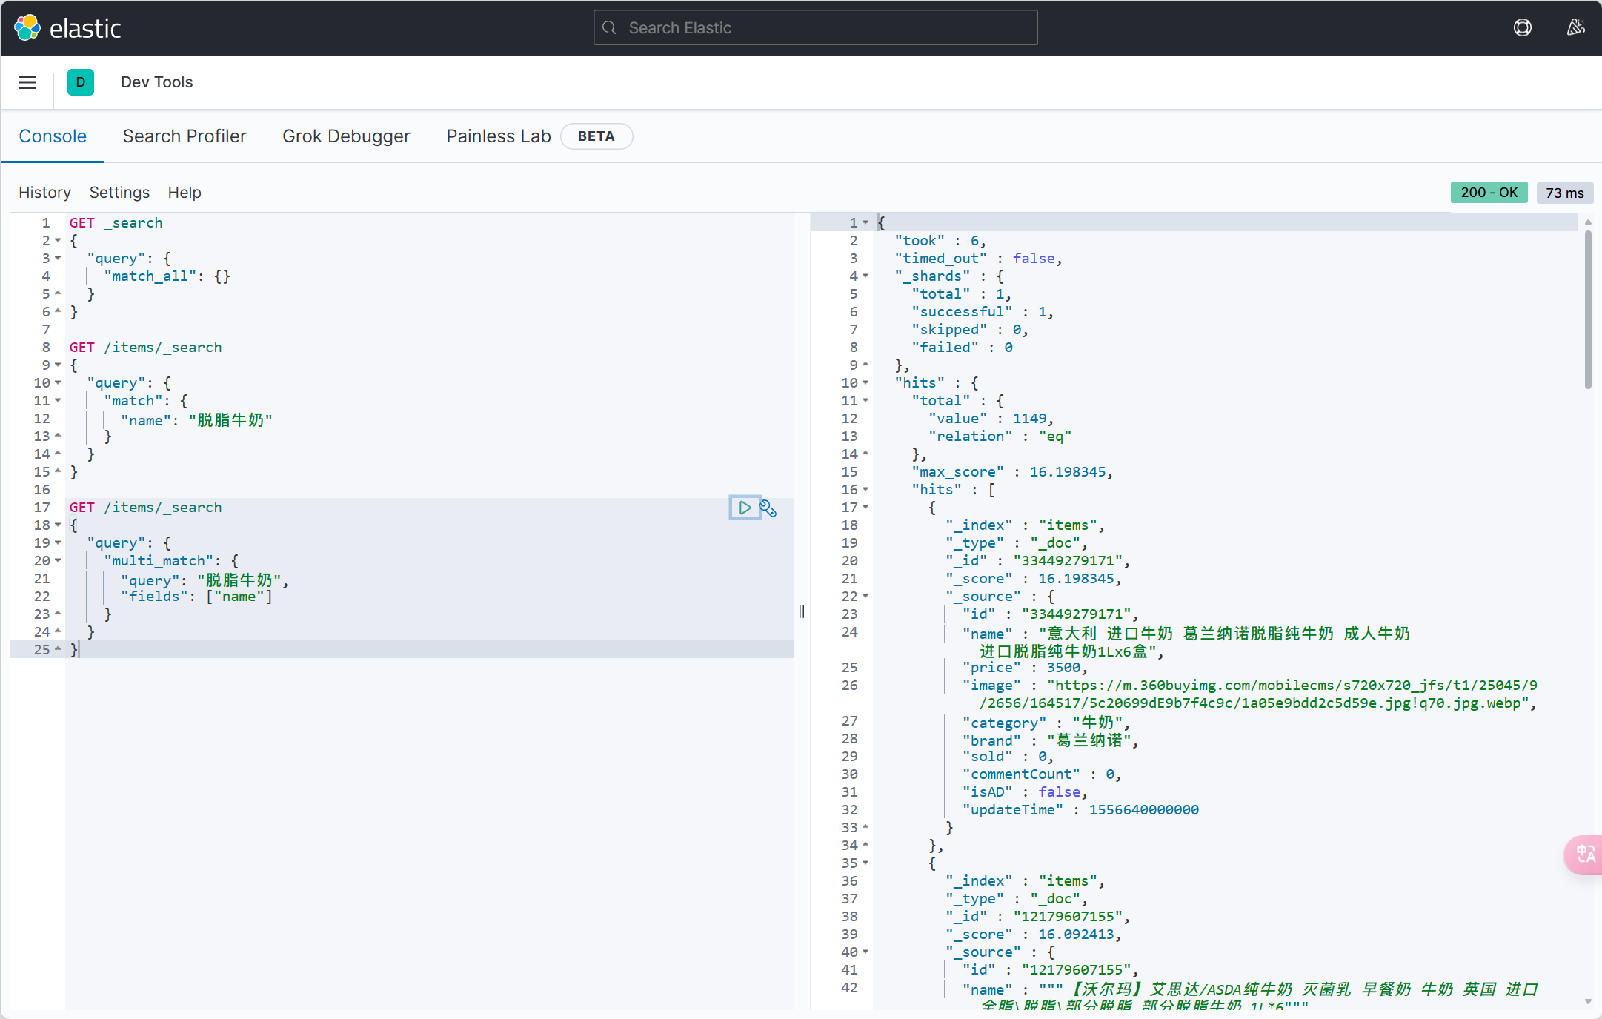Click the Search Elastic input field
The width and height of the screenshot is (1602, 1019).
(x=815, y=28)
